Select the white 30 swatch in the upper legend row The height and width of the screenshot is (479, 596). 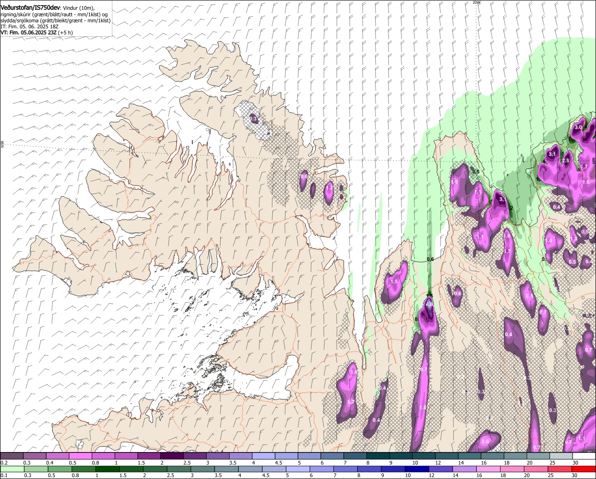[584, 456]
